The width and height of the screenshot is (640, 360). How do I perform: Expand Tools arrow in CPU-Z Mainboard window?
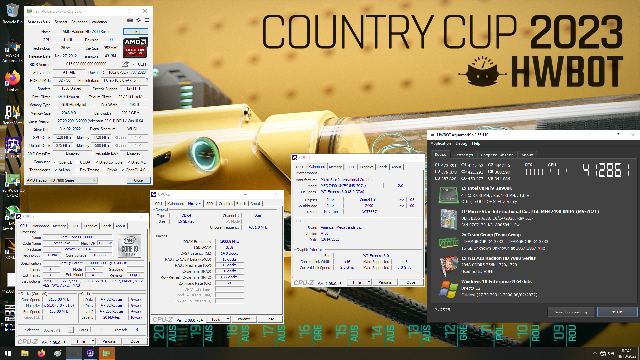(x=369, y=282)
